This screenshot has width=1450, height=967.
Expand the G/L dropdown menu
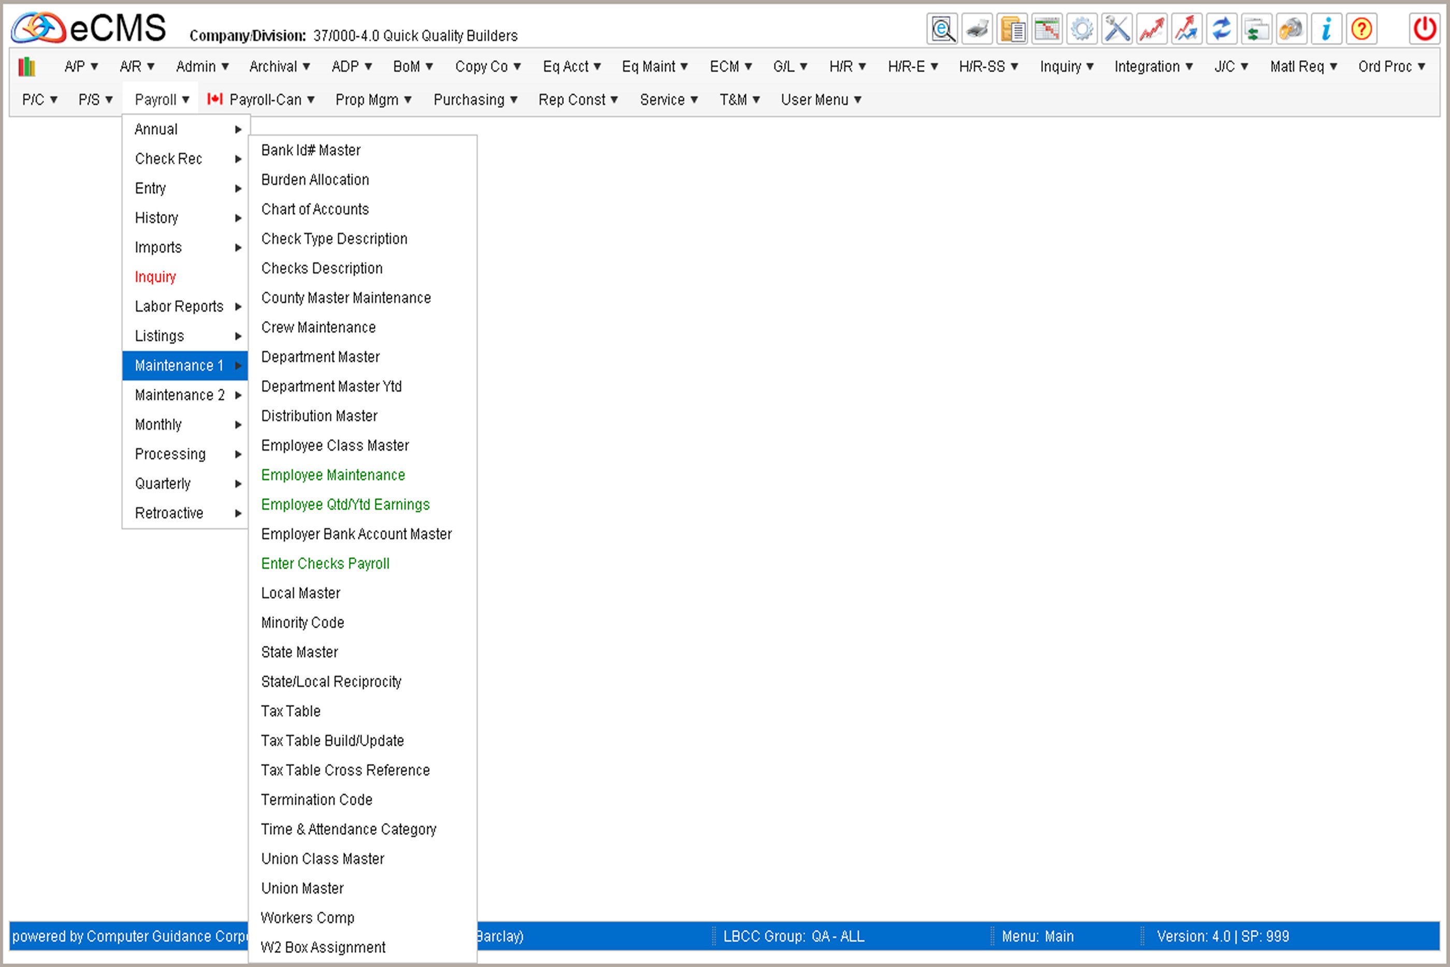tap(790, 67)
